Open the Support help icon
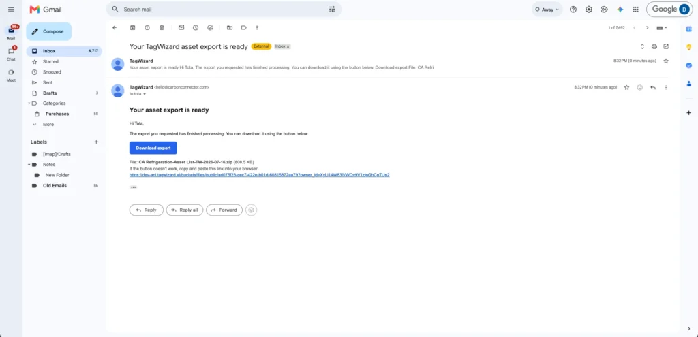The image size is (698, 337). click(x=573, y=10)
